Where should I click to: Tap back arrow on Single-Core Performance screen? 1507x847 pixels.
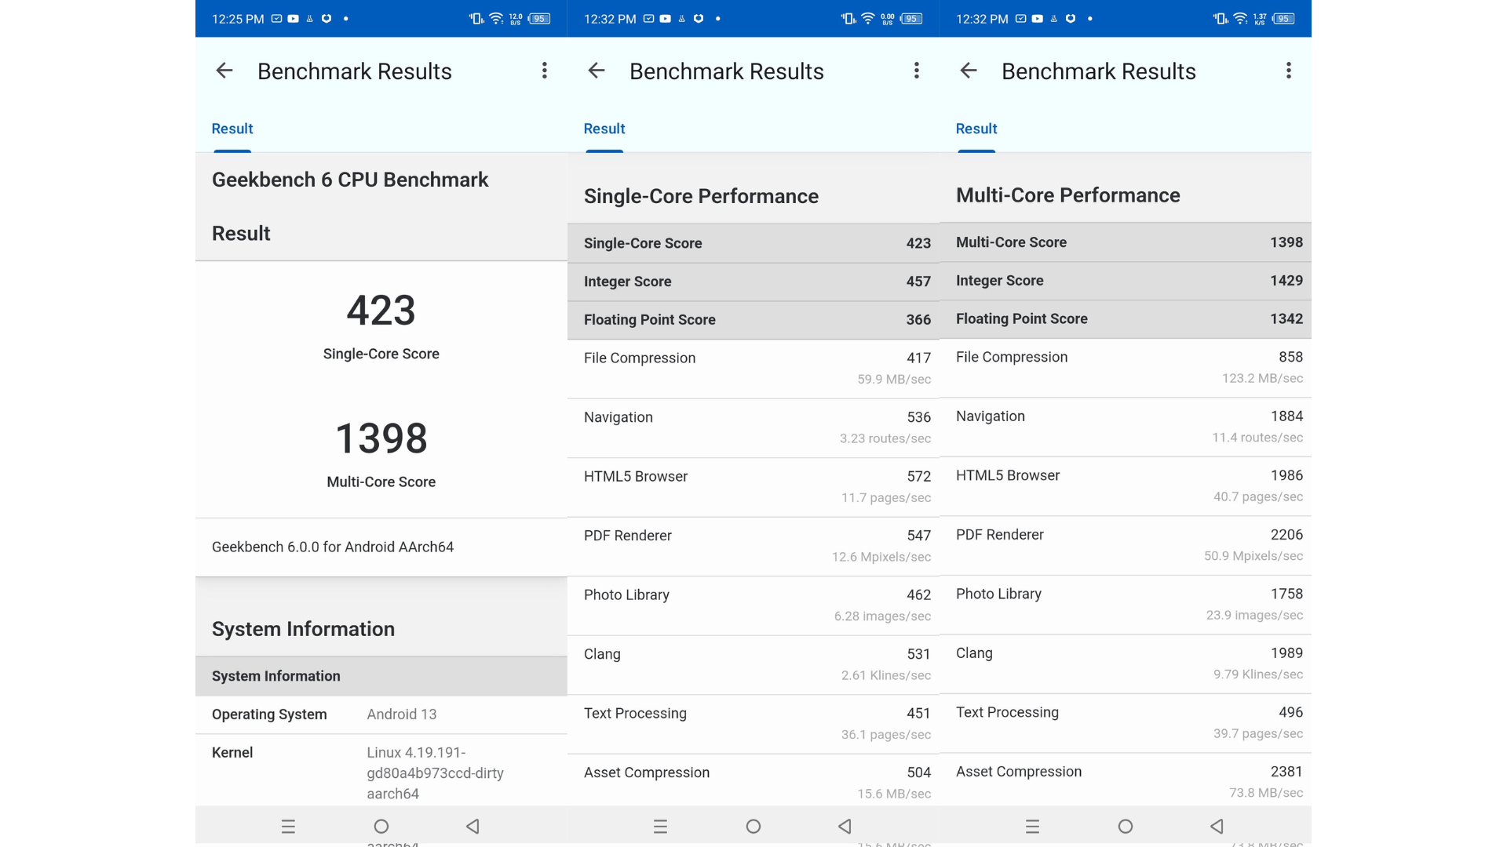(x=597, y=71)
